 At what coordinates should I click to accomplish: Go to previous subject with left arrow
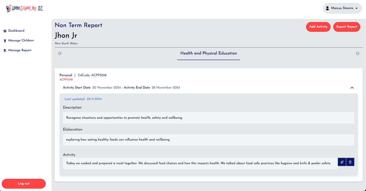(x=60, y=53)
